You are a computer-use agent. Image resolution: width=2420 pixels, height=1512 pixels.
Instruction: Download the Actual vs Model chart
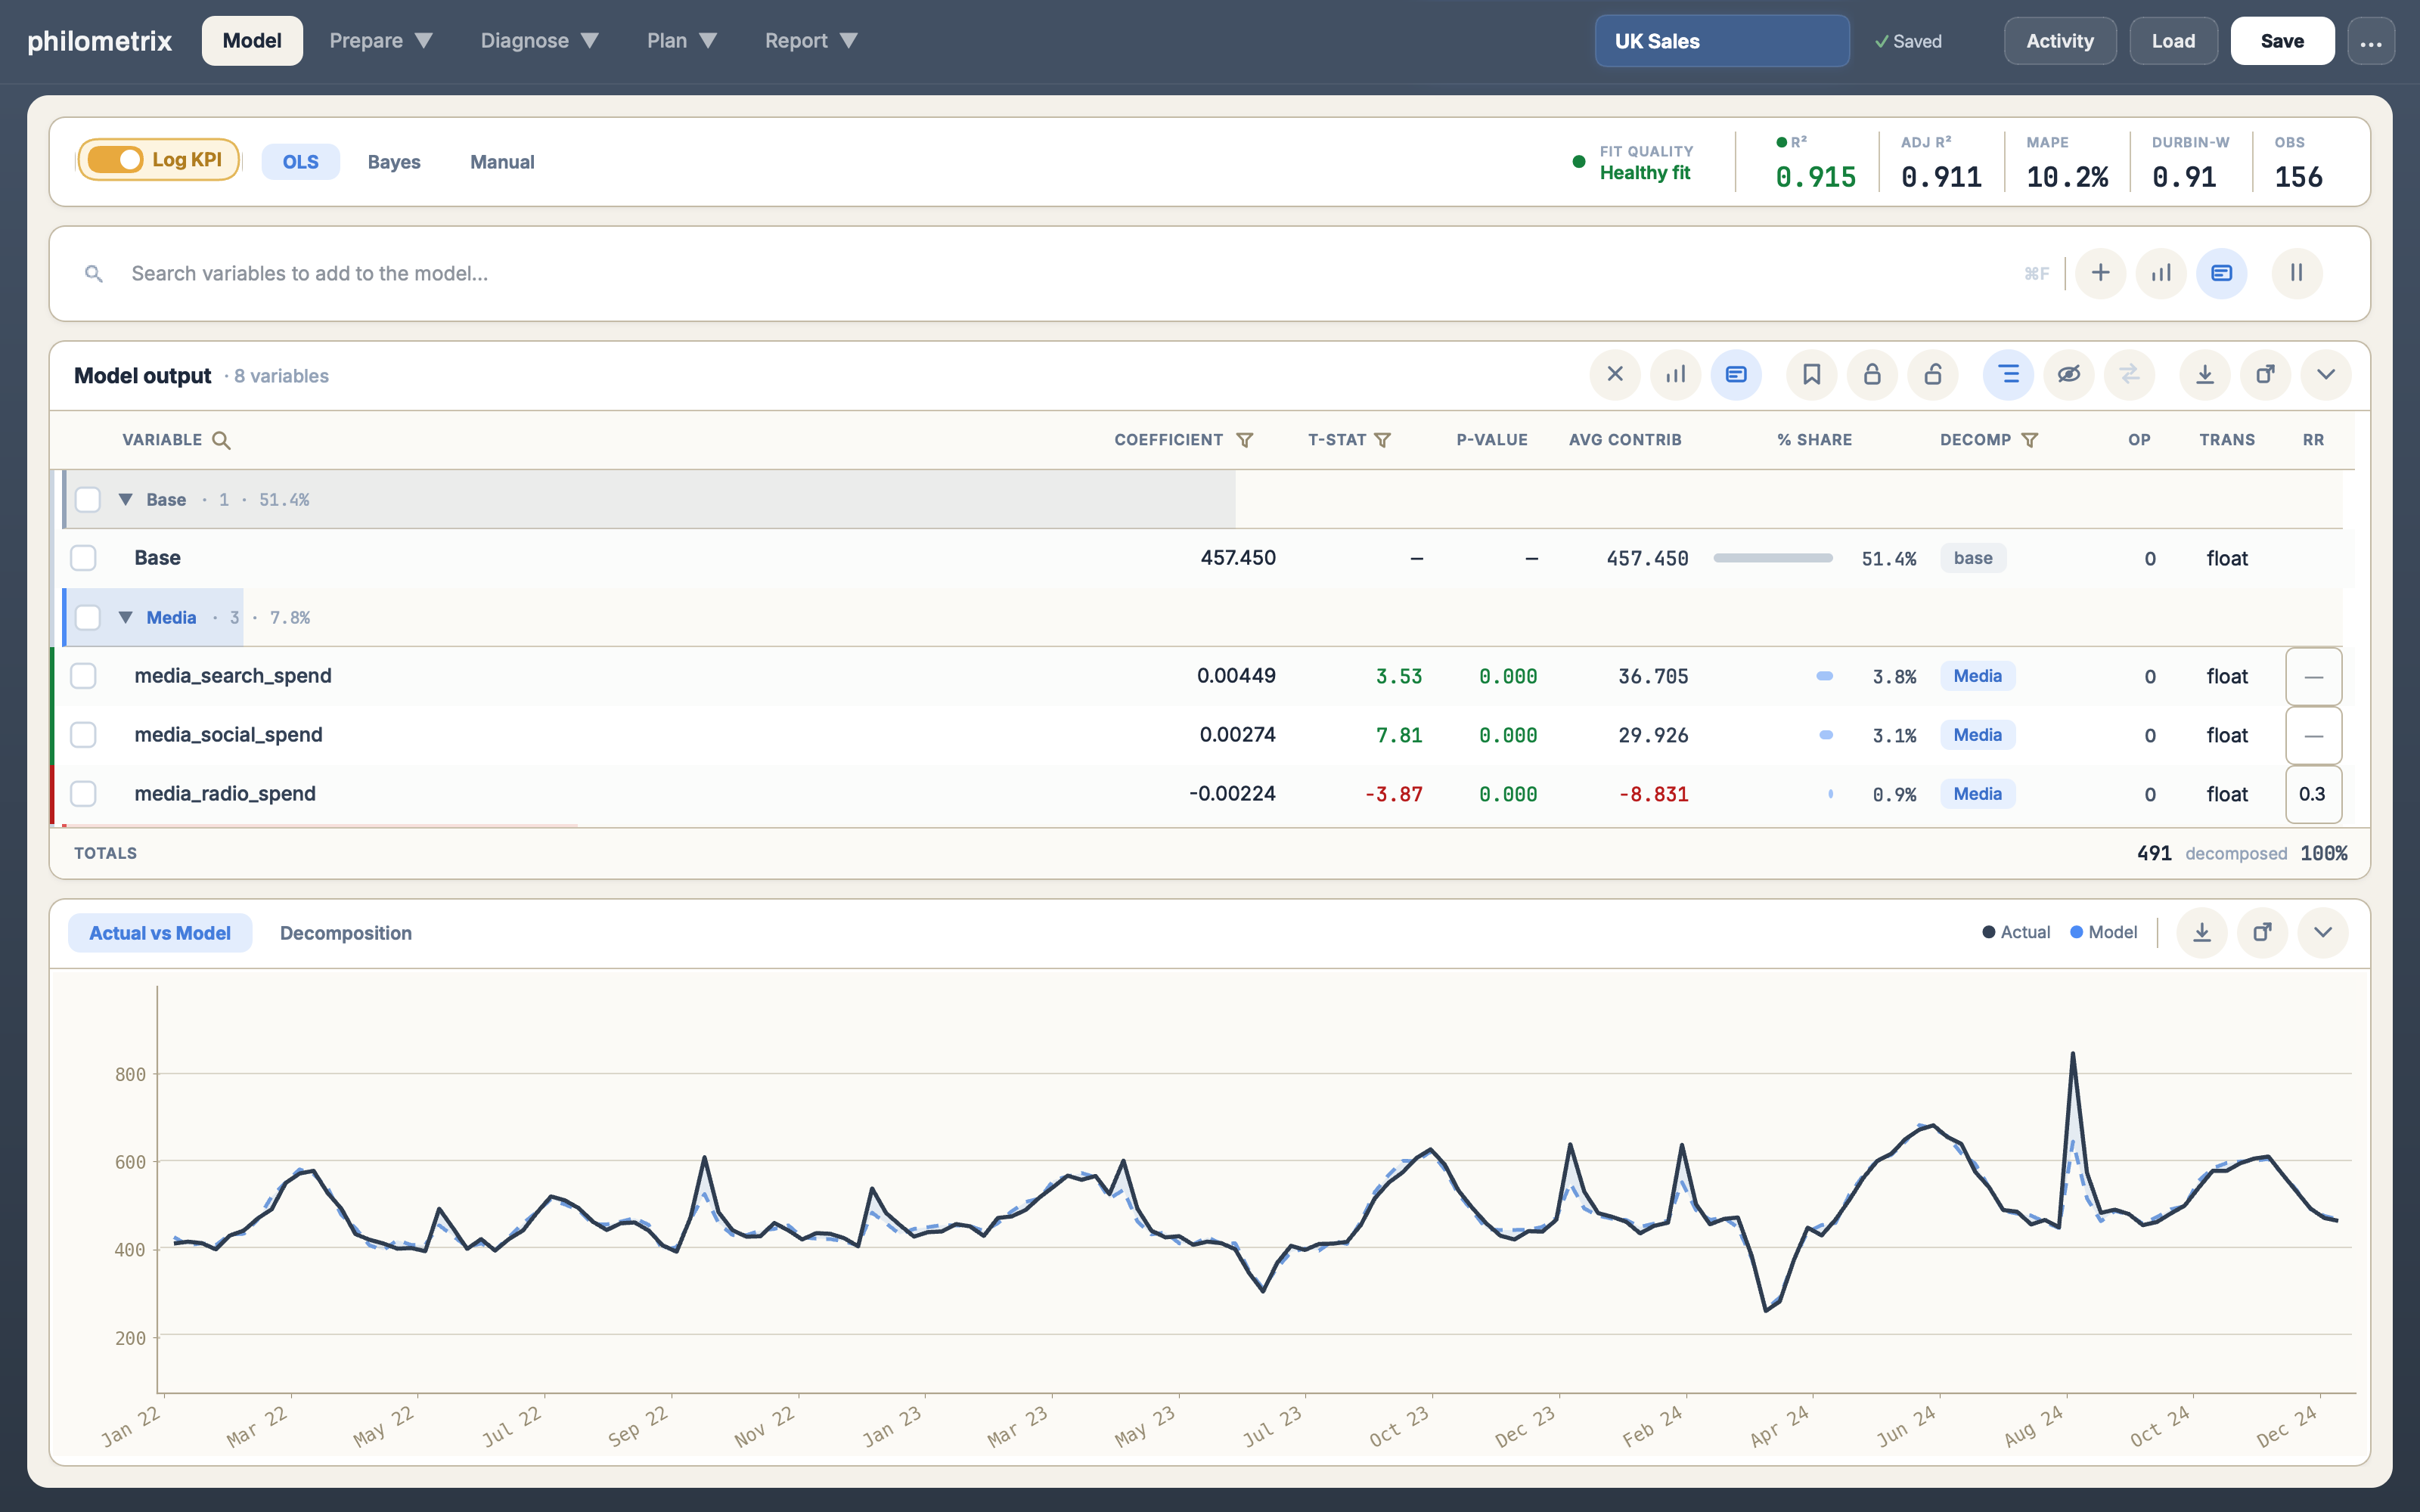coord(2202,933)
